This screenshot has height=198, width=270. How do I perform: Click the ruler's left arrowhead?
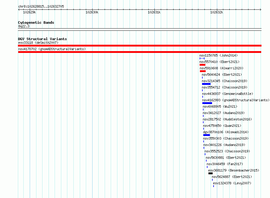pos(19,9)
